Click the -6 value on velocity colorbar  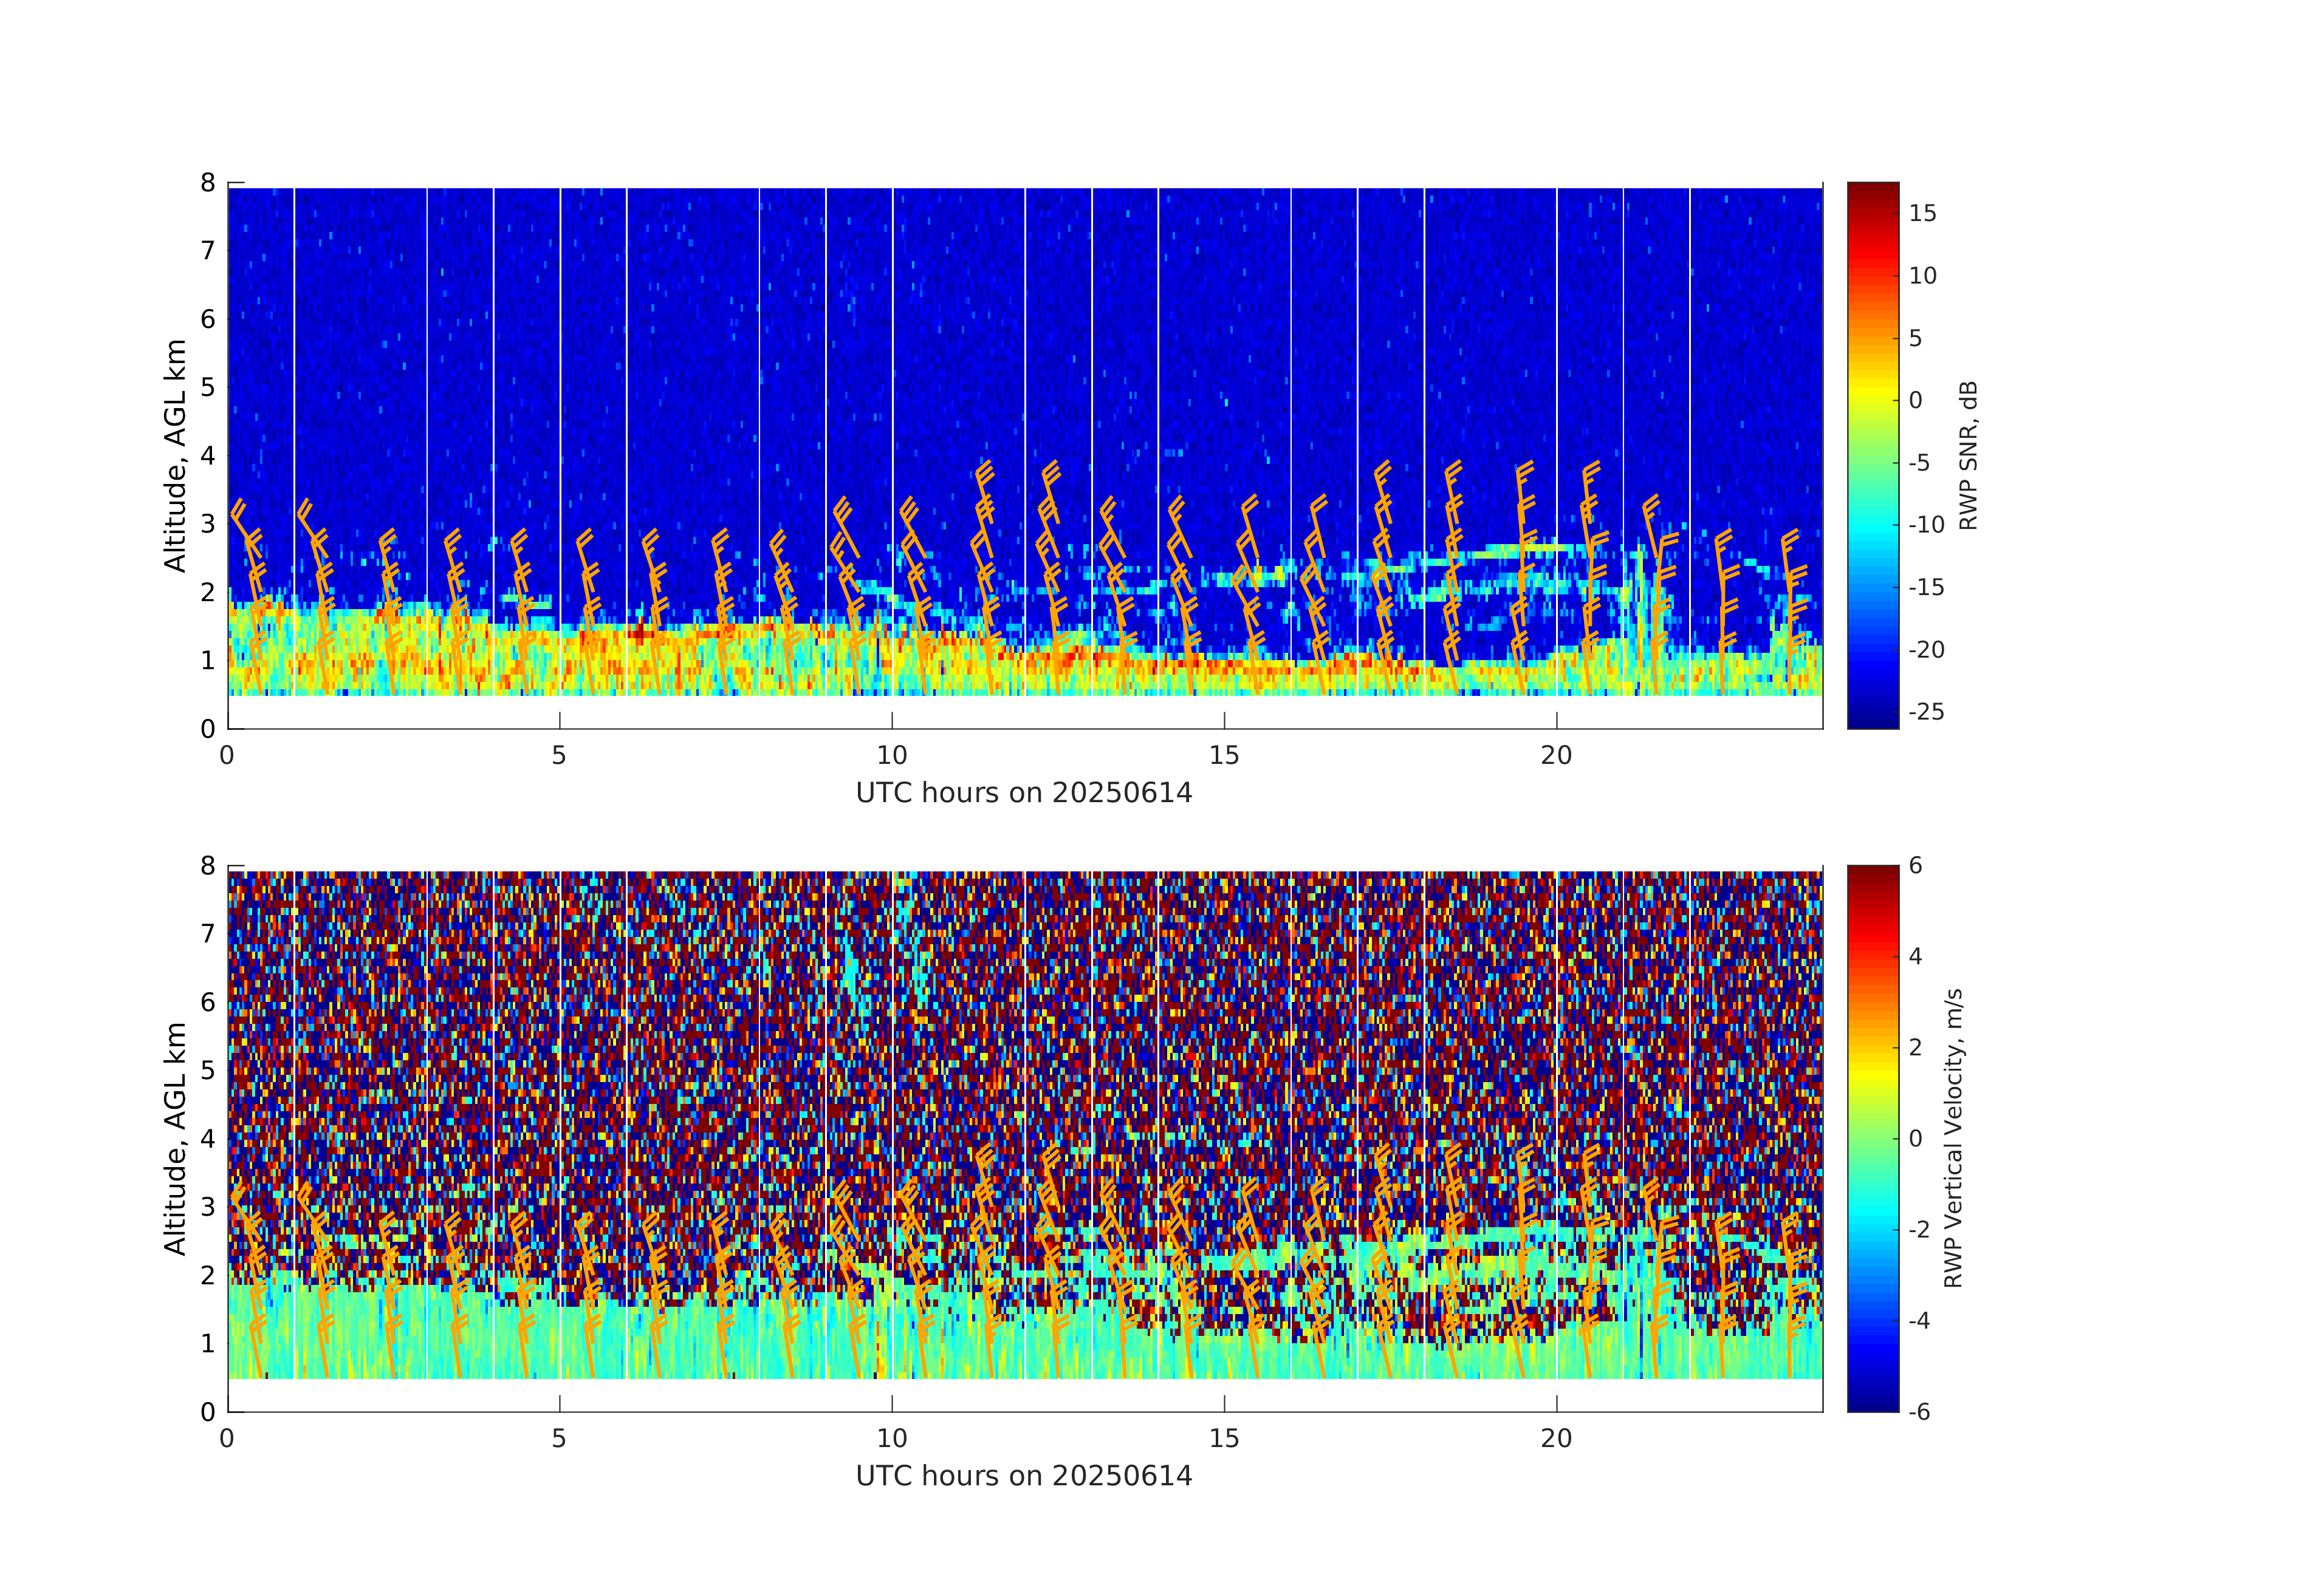1919,1412
